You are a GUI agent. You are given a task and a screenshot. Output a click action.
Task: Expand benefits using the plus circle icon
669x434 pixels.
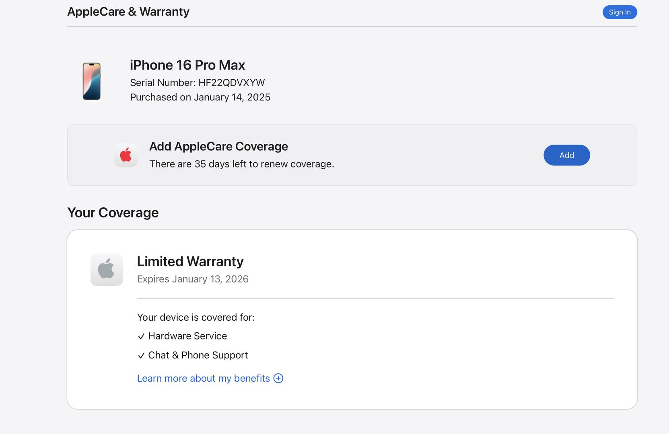pos(278,378)
